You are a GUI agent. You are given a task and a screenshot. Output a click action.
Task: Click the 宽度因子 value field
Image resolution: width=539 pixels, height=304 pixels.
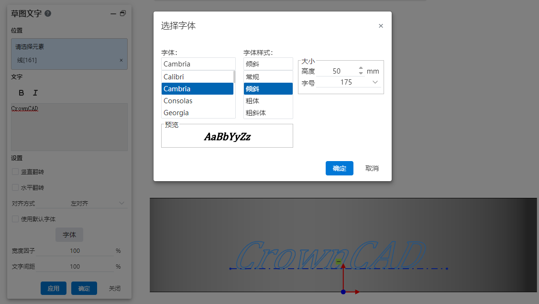point(75,251)
